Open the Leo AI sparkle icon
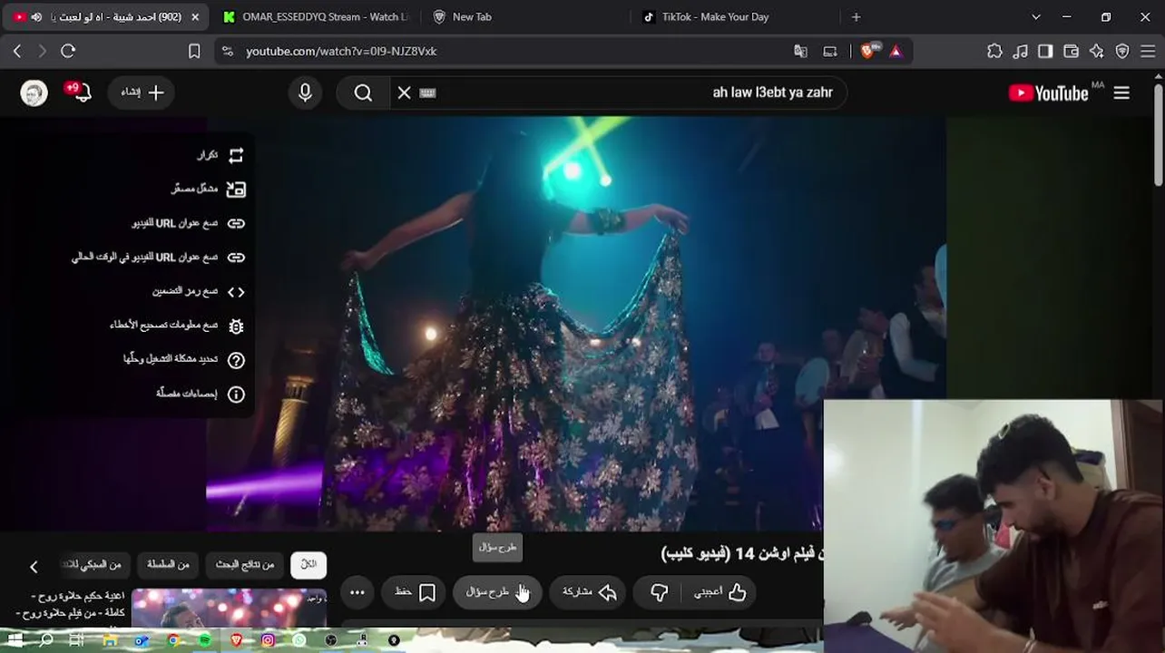The height and width of the screenshot is (653, 1165). [1096, 52]
